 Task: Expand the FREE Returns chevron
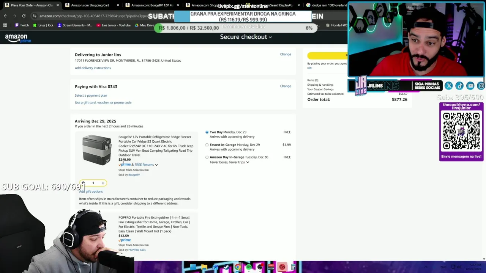(156, 165)
